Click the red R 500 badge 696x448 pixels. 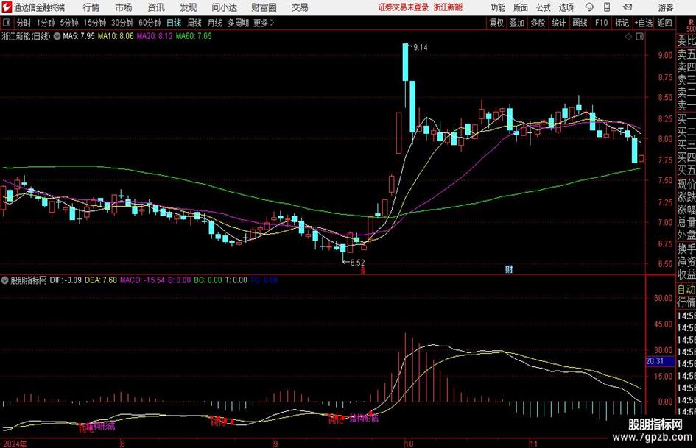691,25
